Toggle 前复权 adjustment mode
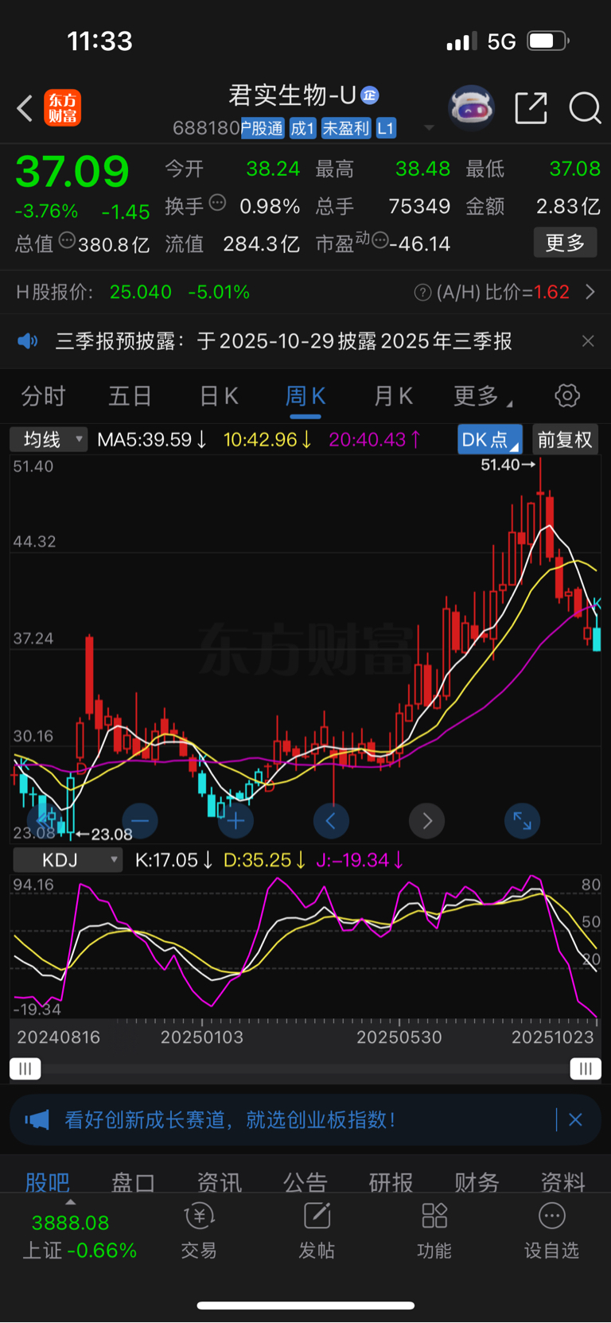Image resolution: width=611 pixels, height=1323 pixels. (x=565, y=440)
